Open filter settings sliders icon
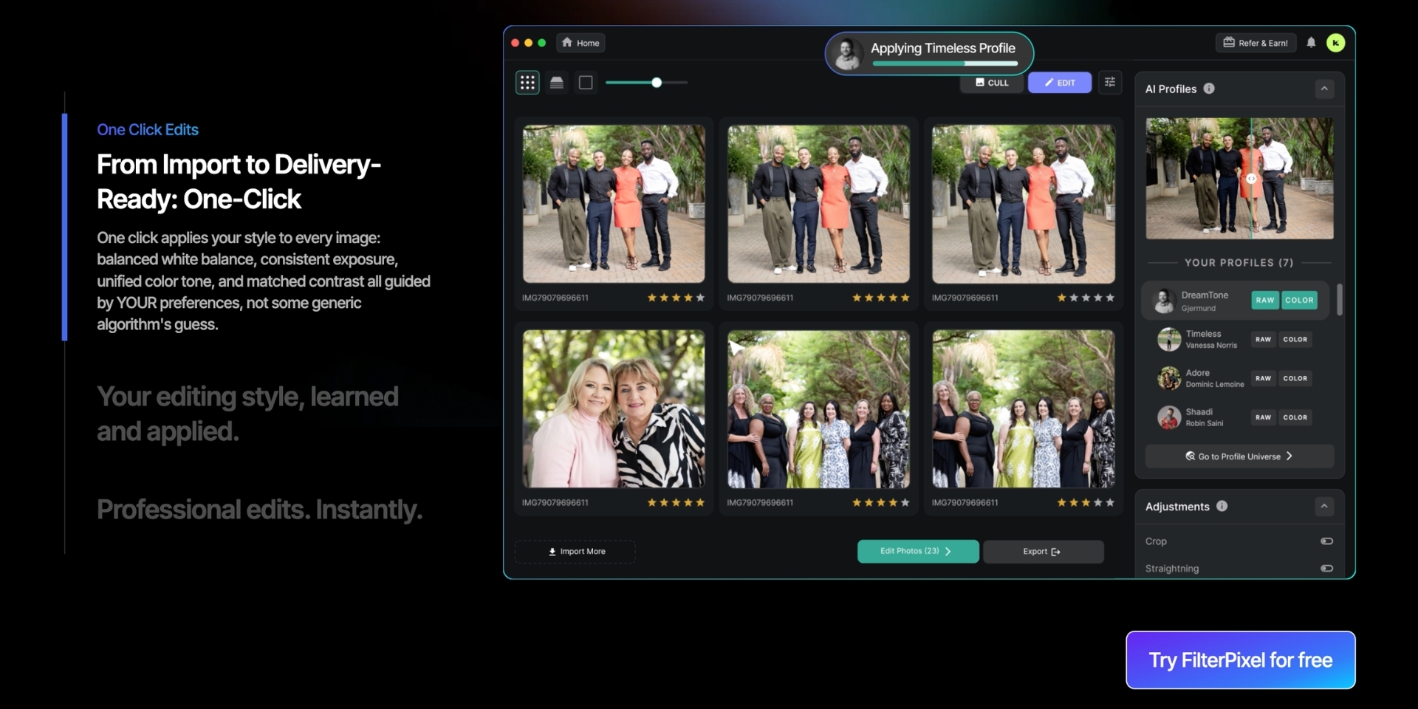The image size is (1418, 709). coord(1110,82)
